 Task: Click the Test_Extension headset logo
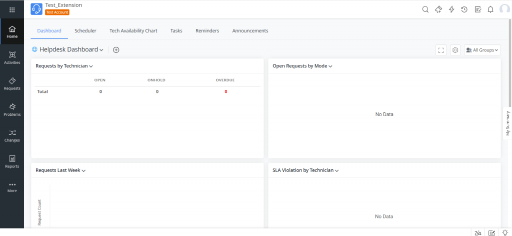tap(36, 9)
